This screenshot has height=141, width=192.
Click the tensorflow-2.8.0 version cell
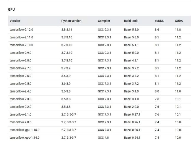(x=20, y=61)
